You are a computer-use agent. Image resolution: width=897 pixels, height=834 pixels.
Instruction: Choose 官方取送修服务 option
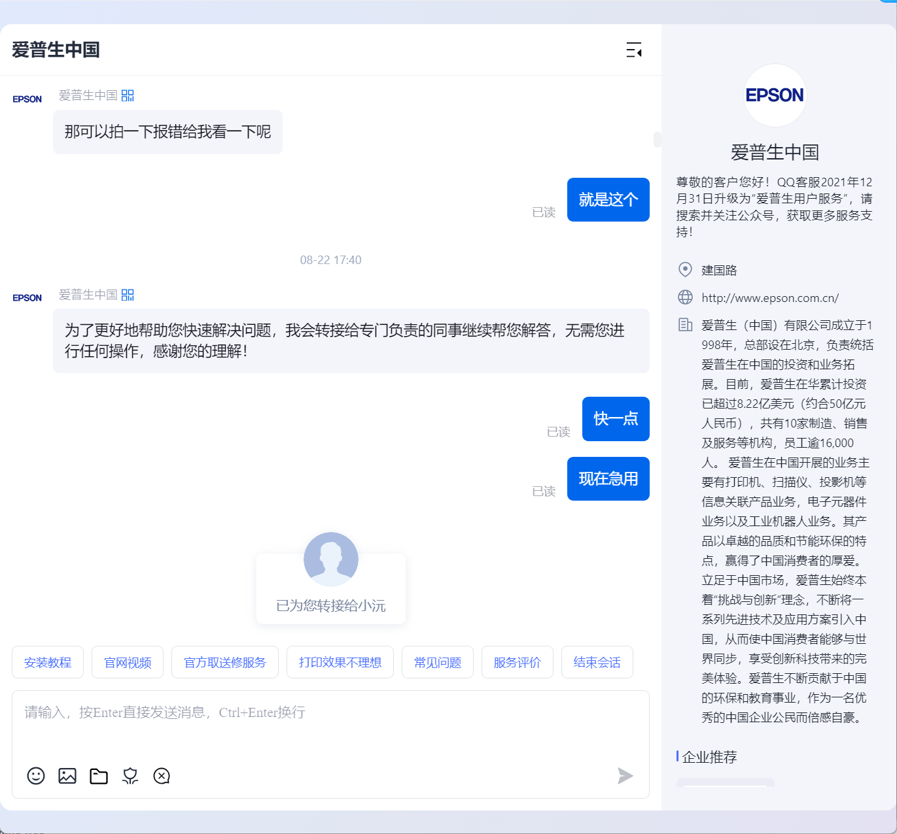point(225,662)
